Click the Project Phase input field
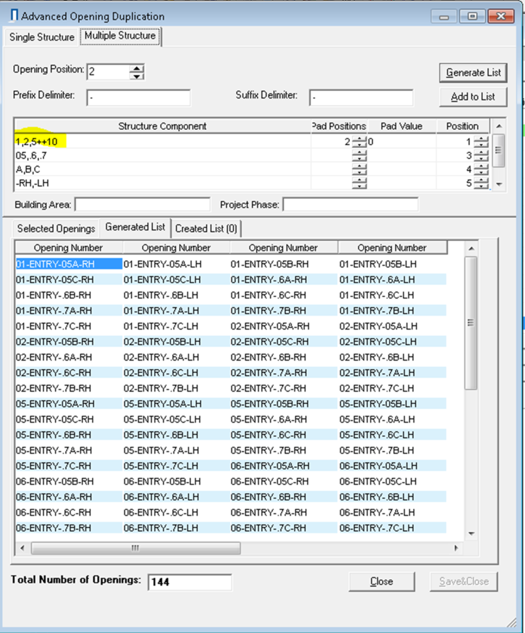 coord(351,204)
